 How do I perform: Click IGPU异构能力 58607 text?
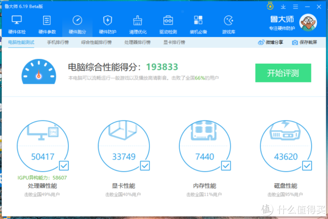pos(42,178)
